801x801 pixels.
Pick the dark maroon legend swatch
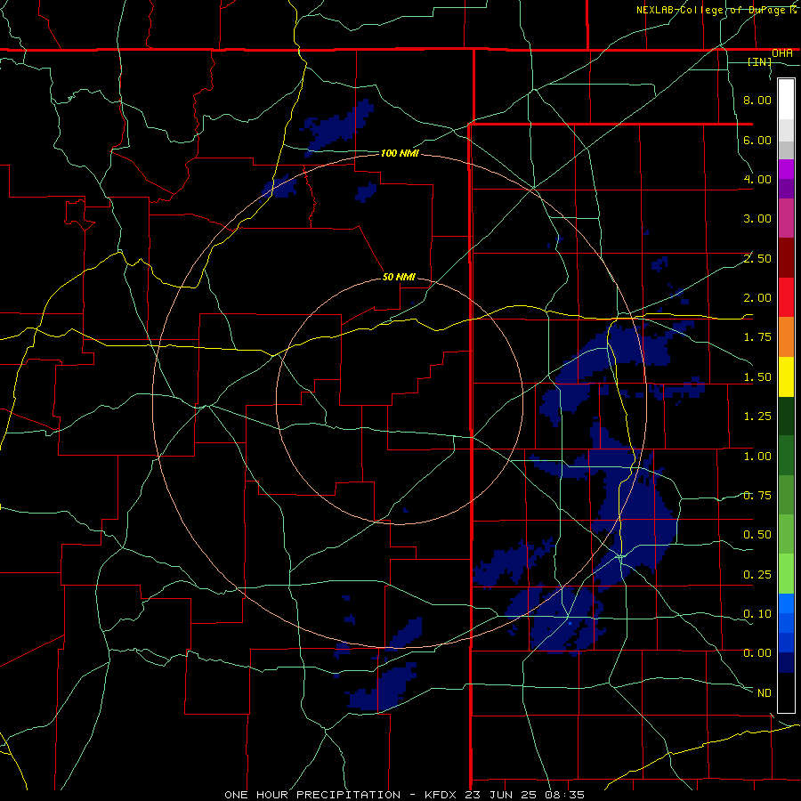(x=786, y=258)
